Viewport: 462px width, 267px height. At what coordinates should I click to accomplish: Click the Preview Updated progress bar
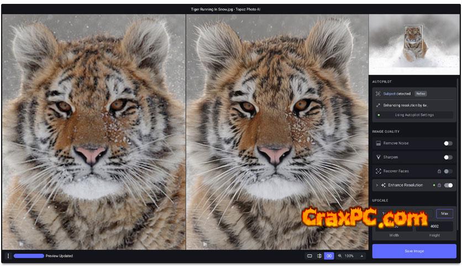29,256
